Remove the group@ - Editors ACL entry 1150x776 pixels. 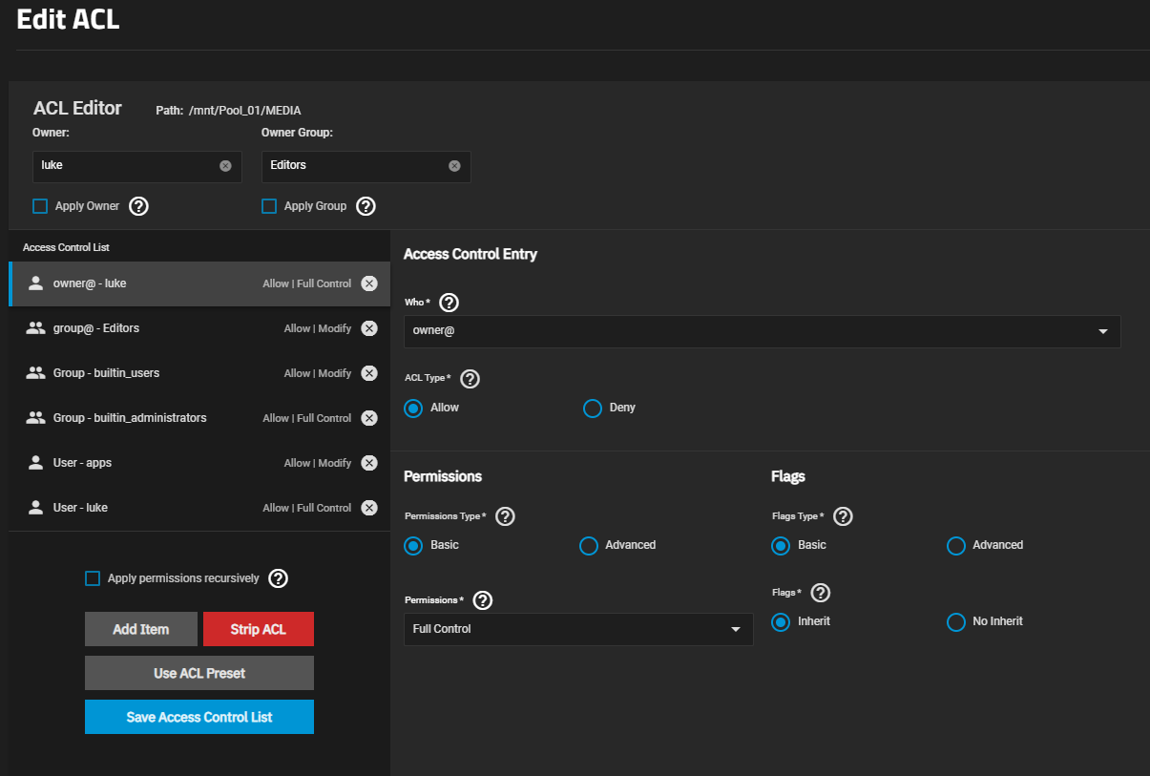coord(369,328)
